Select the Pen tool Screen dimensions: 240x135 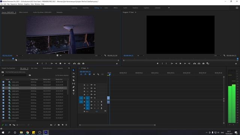(73, 87)
